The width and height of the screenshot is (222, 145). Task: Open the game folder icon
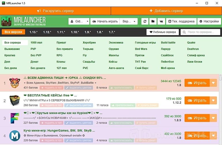(x=153, y=22)
